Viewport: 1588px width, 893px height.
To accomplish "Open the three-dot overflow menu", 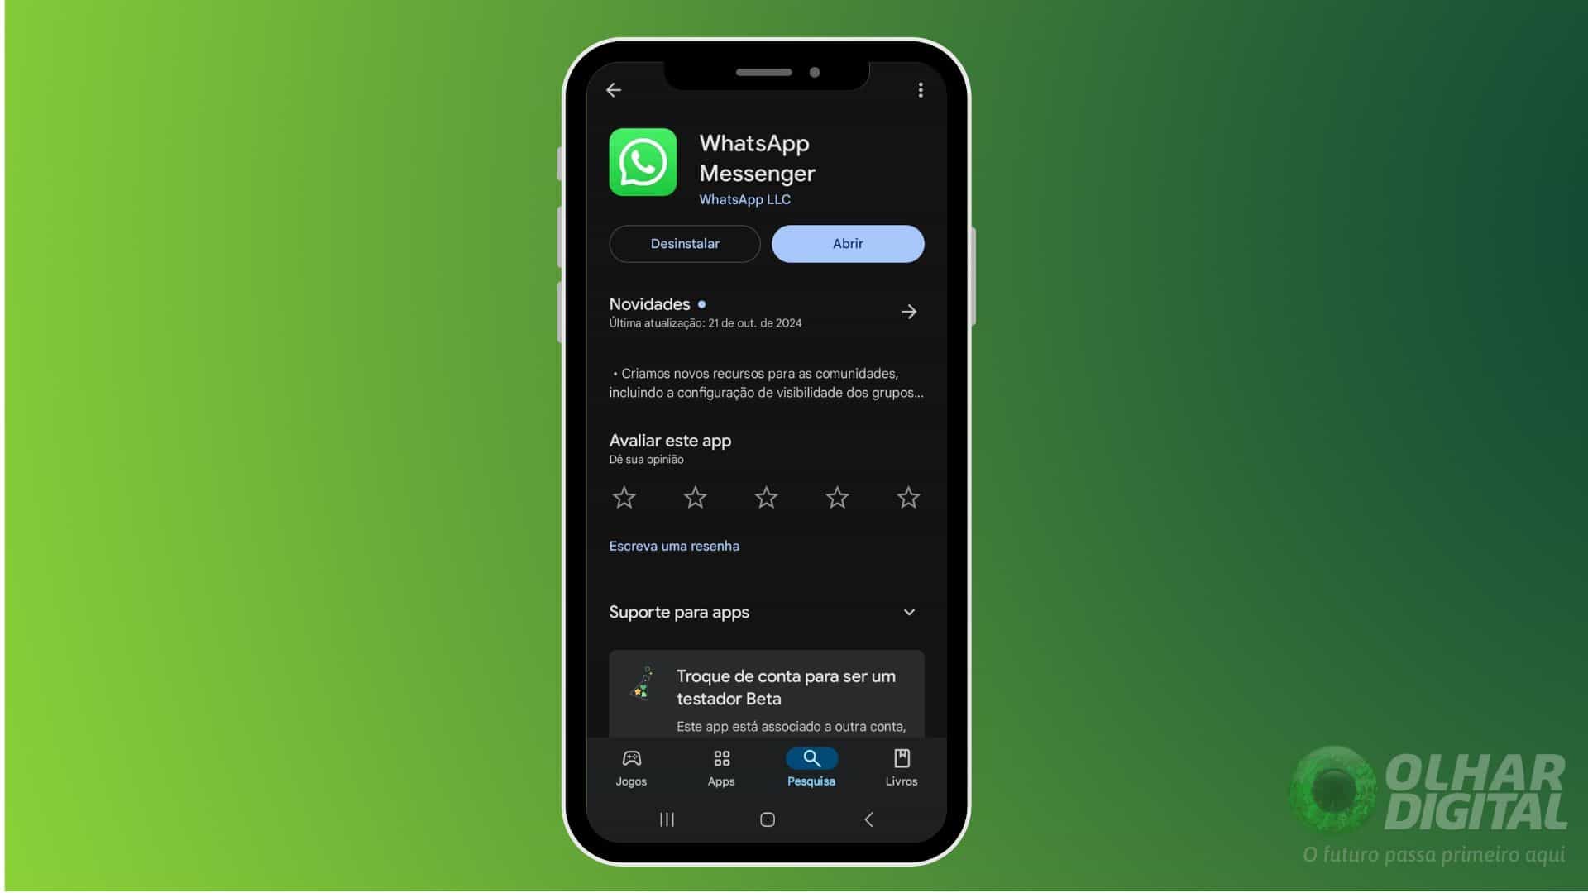I will pyautogui.click(x=921, y=89).
